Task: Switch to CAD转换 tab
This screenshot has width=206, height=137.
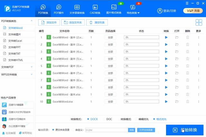Action: coord(95,9)
